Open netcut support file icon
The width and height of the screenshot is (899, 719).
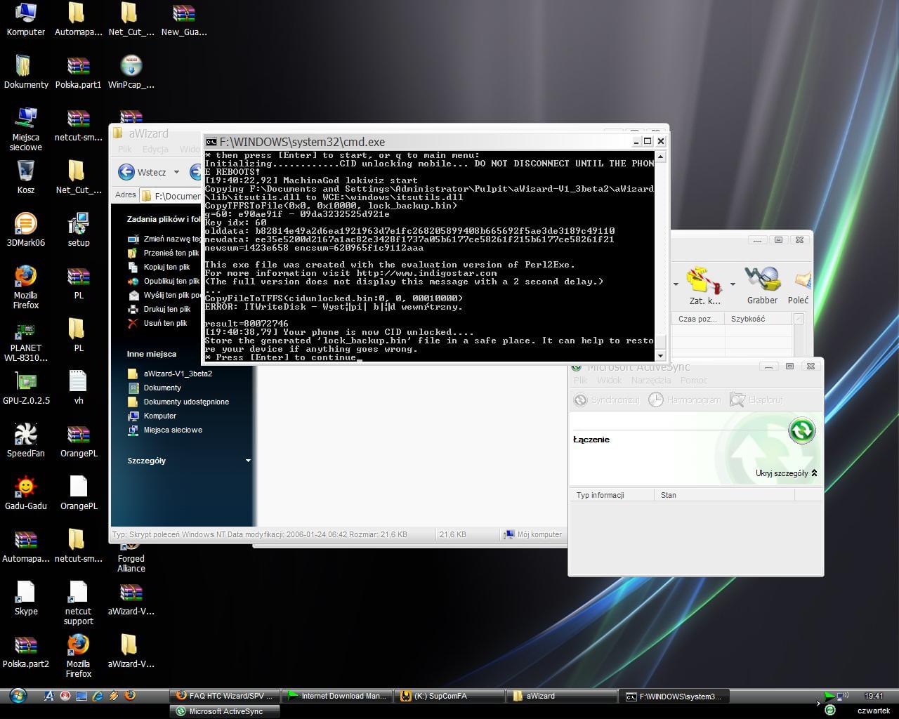coord(78,602)
